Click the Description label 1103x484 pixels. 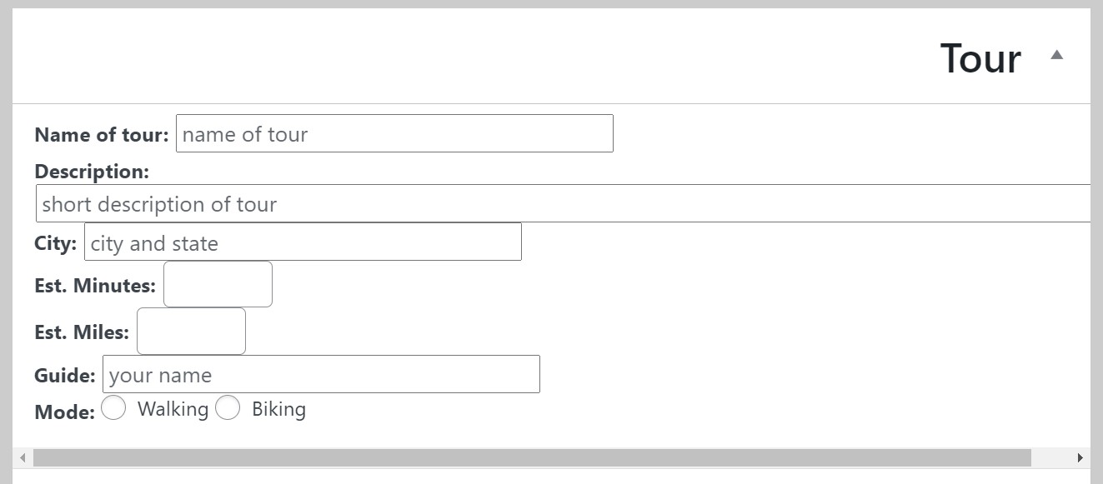click(x=92, y=172)
